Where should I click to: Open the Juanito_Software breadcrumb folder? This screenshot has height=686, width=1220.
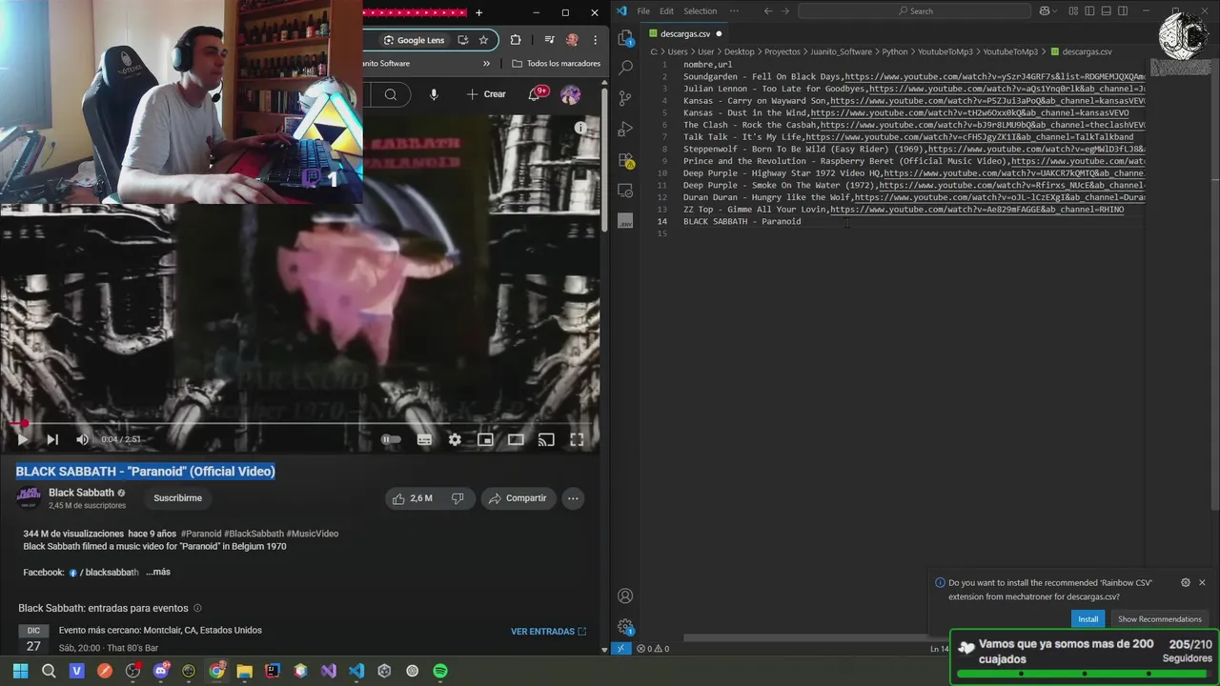coord(842,51)
